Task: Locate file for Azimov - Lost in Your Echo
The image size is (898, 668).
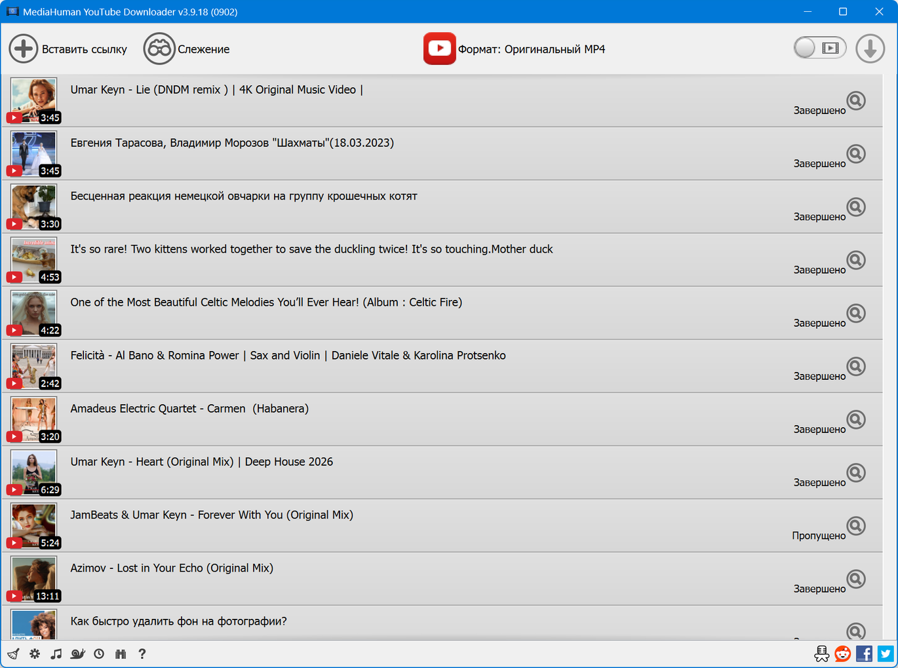Action: pyautogui.click(x=856, y=578)
